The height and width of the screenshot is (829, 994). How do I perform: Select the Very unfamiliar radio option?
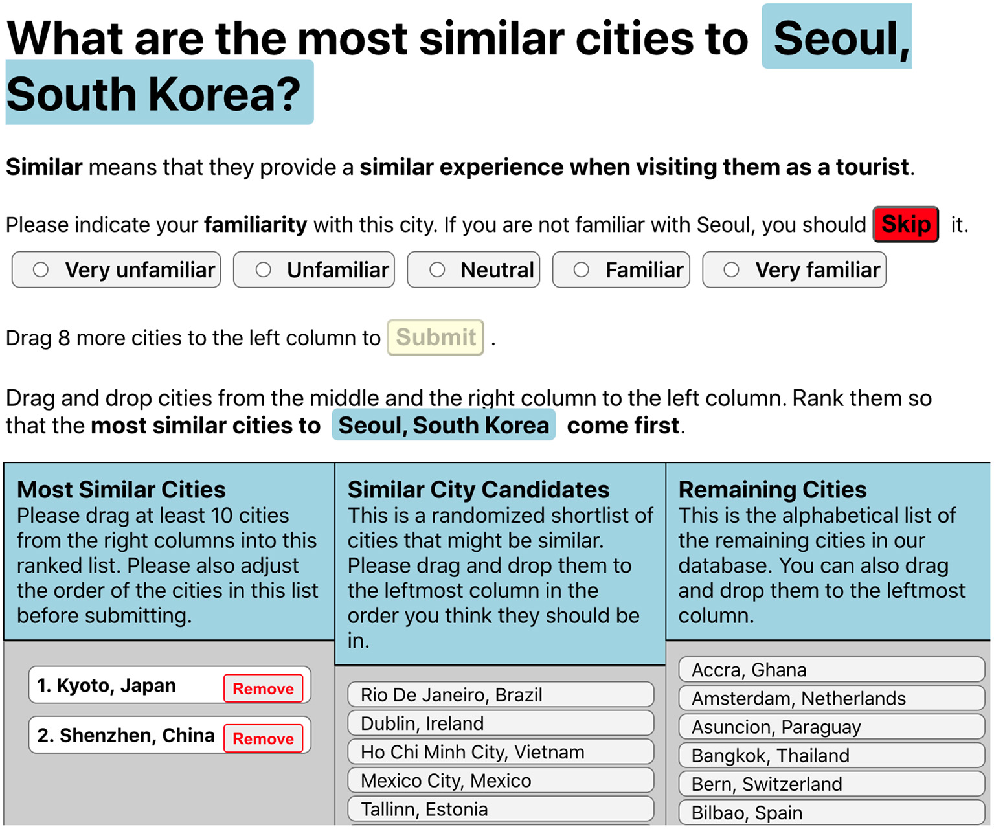[x=41, y=270]
